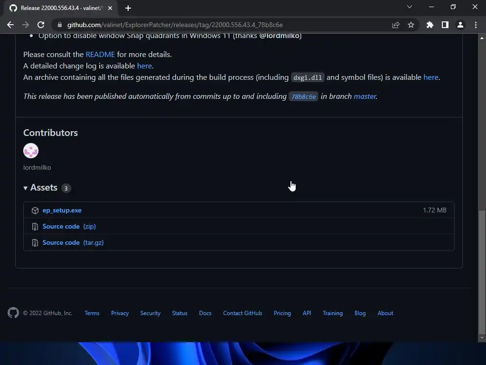Open the Pricing footer link

[282, 313]
